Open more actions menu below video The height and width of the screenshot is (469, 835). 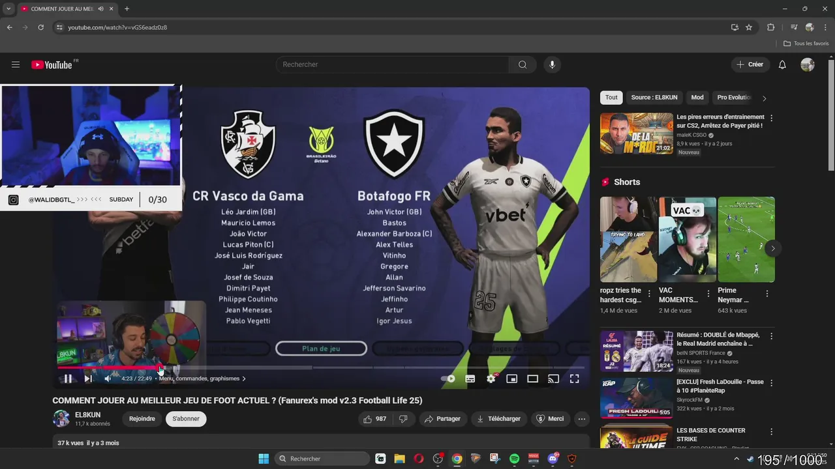point(582,419)
